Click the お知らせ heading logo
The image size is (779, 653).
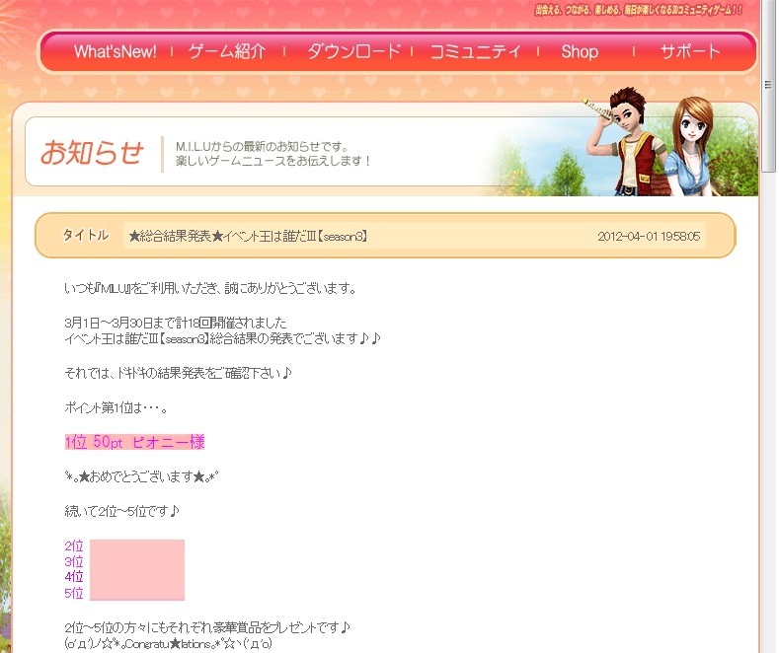click(93, 153)
